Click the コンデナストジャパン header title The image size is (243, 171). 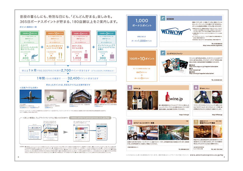pos(174,53)
